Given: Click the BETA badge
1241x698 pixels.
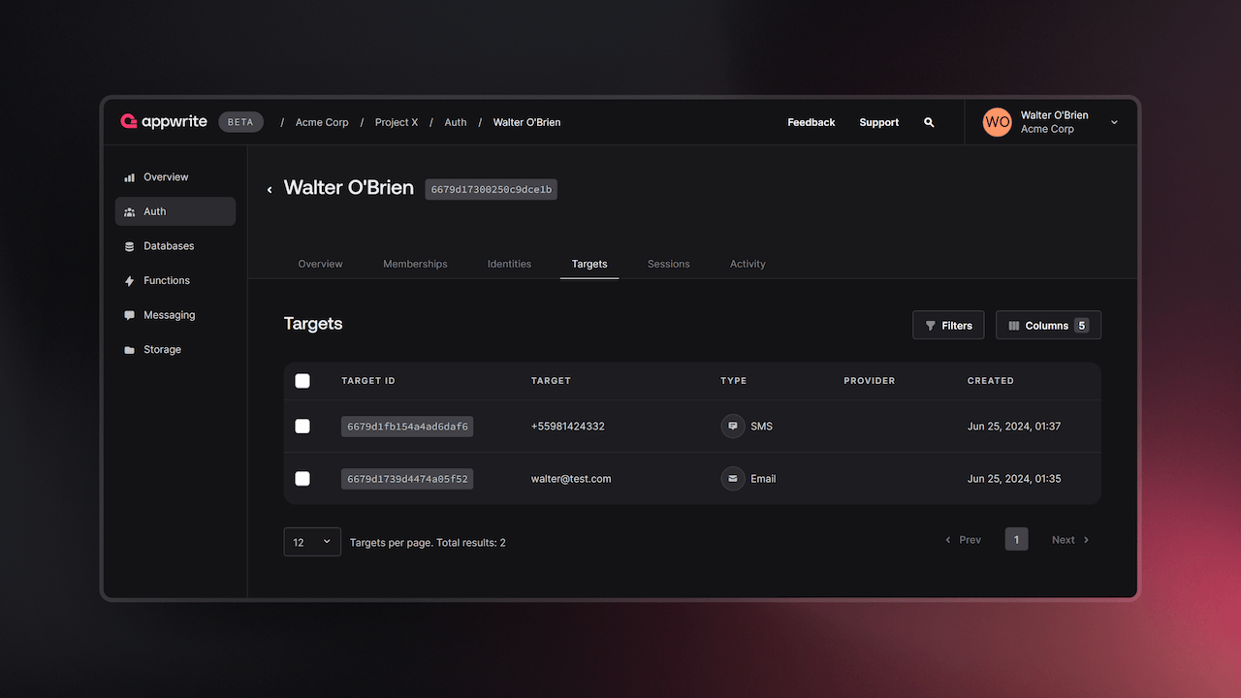Looking at the screenshot, I should pyautogui.click(x=240, y=122).
